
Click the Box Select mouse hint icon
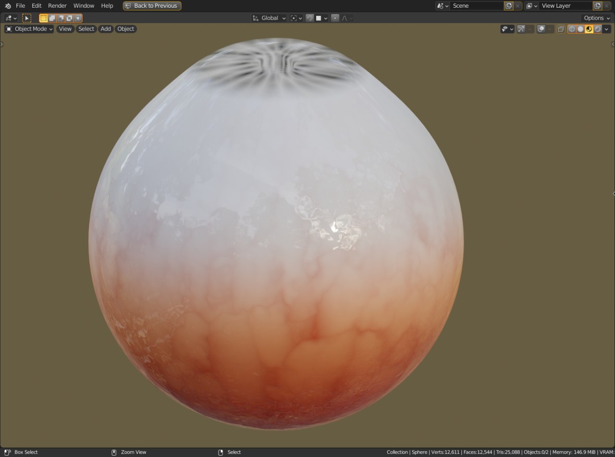(x=7, y=452)
